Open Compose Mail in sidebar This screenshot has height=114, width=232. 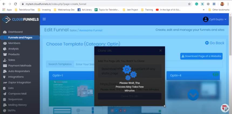pos(17,94)
